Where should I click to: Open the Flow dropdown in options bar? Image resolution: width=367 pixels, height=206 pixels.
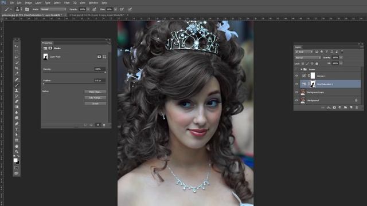click(115, 9)
